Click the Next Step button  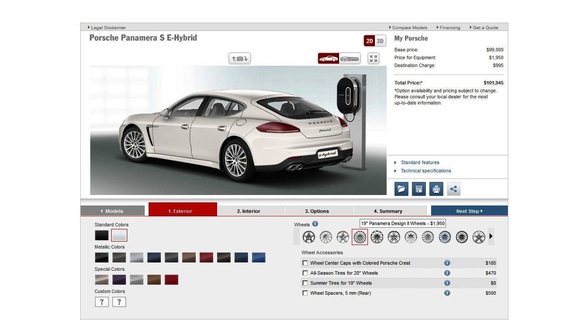(x=469, y=211)
